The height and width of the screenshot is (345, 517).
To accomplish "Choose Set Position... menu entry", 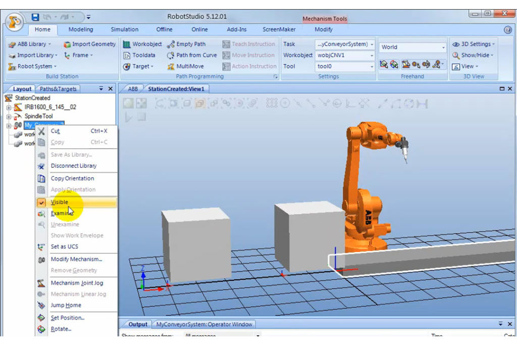I will coord(77,318).
